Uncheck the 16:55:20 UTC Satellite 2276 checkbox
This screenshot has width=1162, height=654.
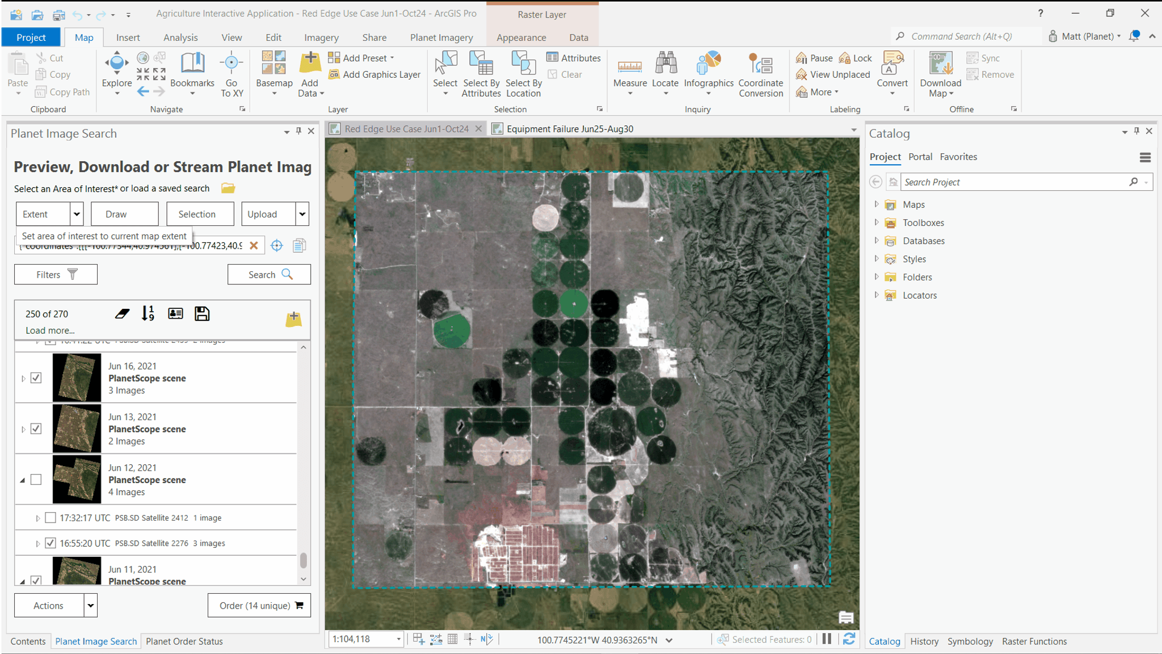[50, 543]
